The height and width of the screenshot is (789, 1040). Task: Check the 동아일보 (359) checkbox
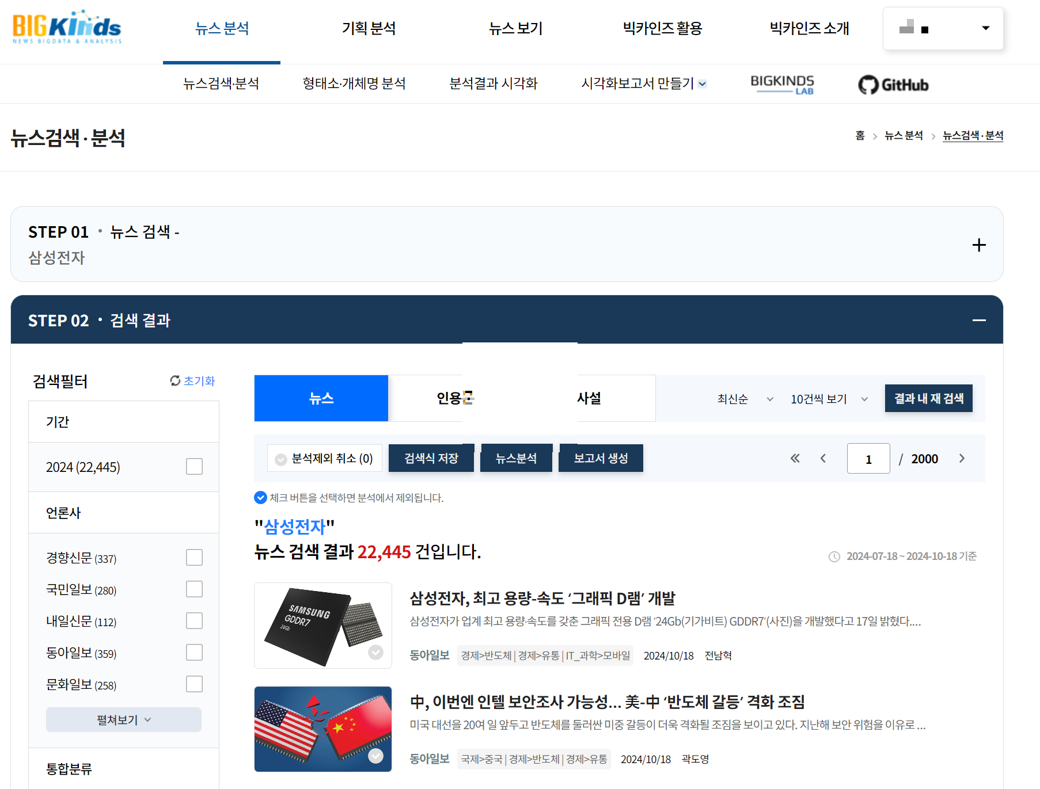[194, 653]
